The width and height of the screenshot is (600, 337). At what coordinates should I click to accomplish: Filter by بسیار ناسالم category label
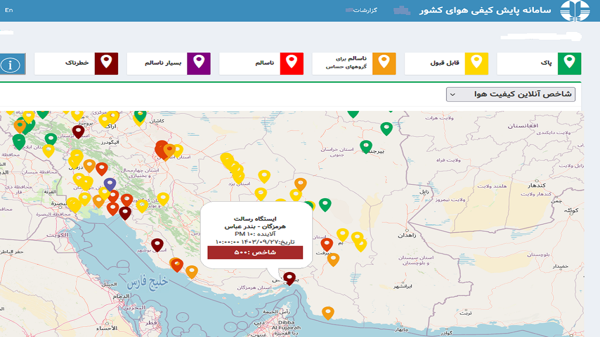[163, 62]
